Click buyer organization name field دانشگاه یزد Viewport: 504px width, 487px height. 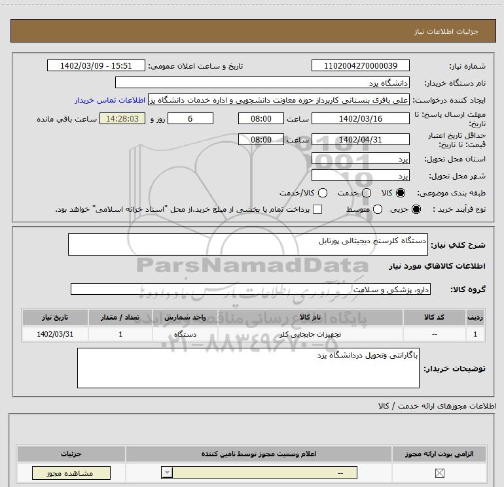(x=262, y=83)
